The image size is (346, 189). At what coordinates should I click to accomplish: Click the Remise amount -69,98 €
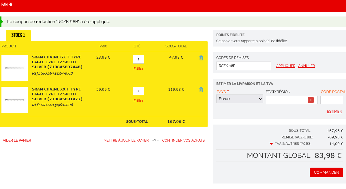coord(336,137)
